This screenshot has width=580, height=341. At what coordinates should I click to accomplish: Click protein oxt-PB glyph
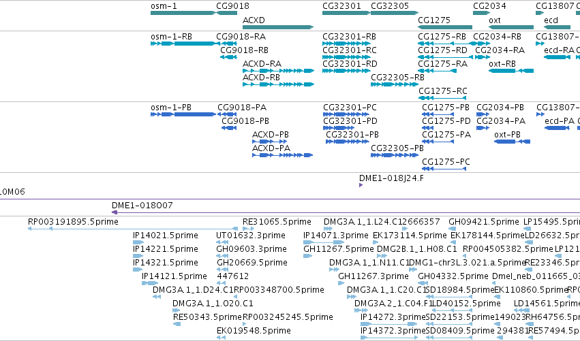513,142
